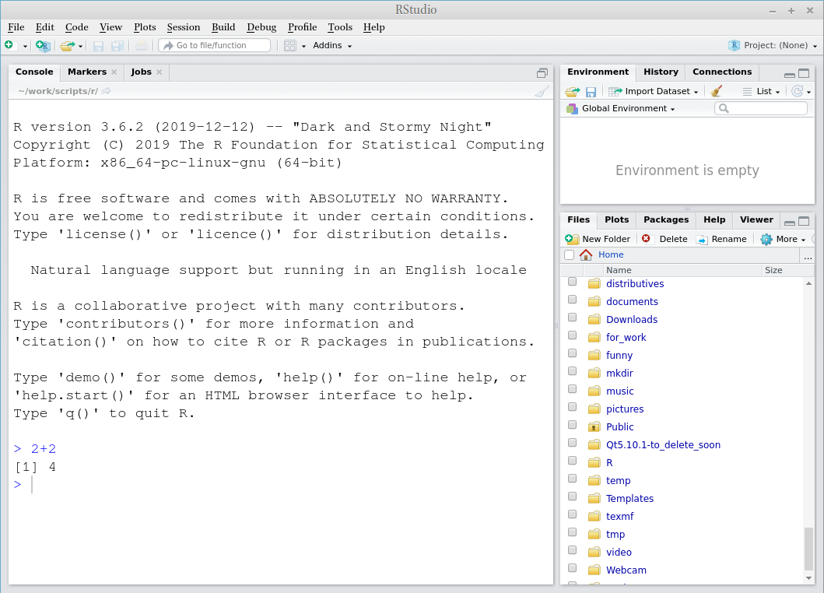Open the Debug menu
Viewport: 824px width, 593px height.
(261, 27)
